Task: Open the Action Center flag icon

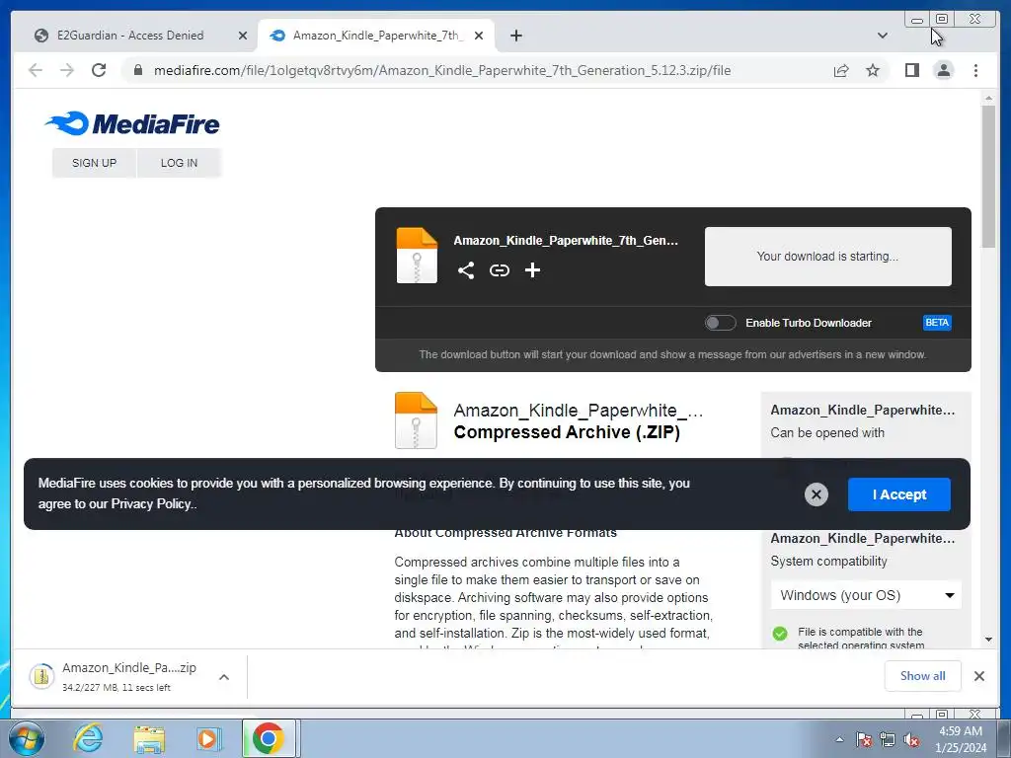Action: coord(864,740)
